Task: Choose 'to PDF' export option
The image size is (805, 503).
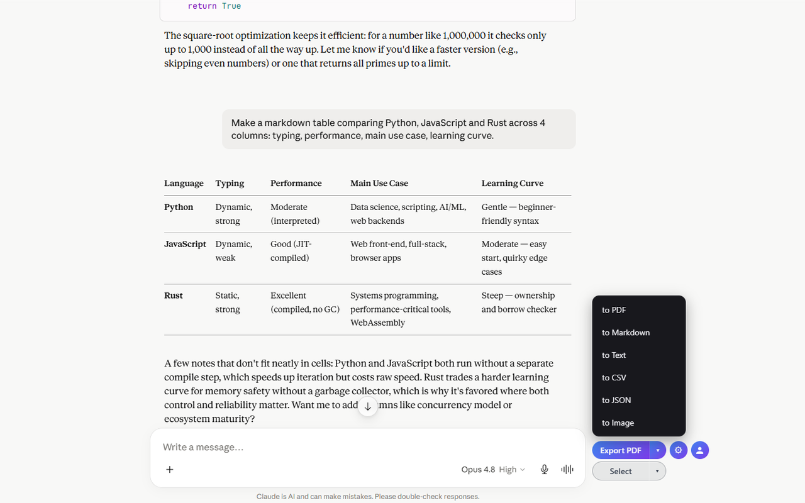Action: [x=639, y=310]
